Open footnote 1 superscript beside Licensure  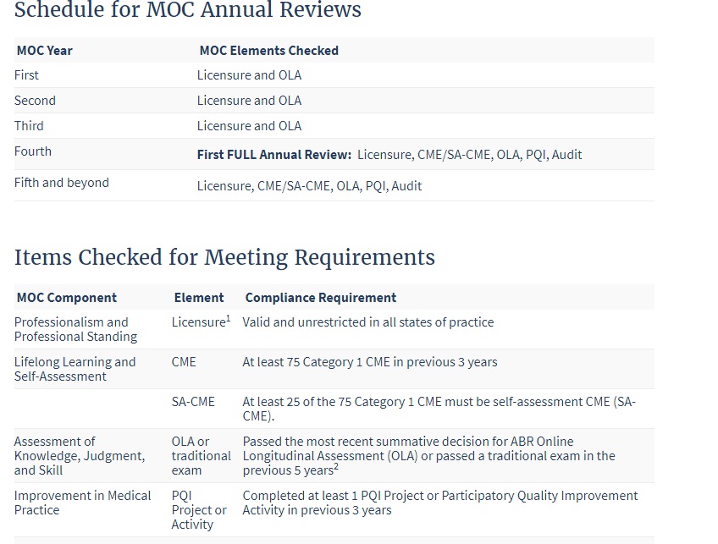(229, 318)
